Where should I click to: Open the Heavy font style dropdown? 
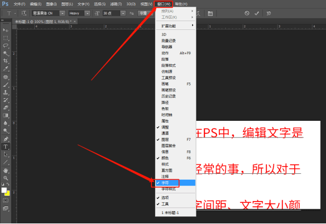(x=87, y=14)
